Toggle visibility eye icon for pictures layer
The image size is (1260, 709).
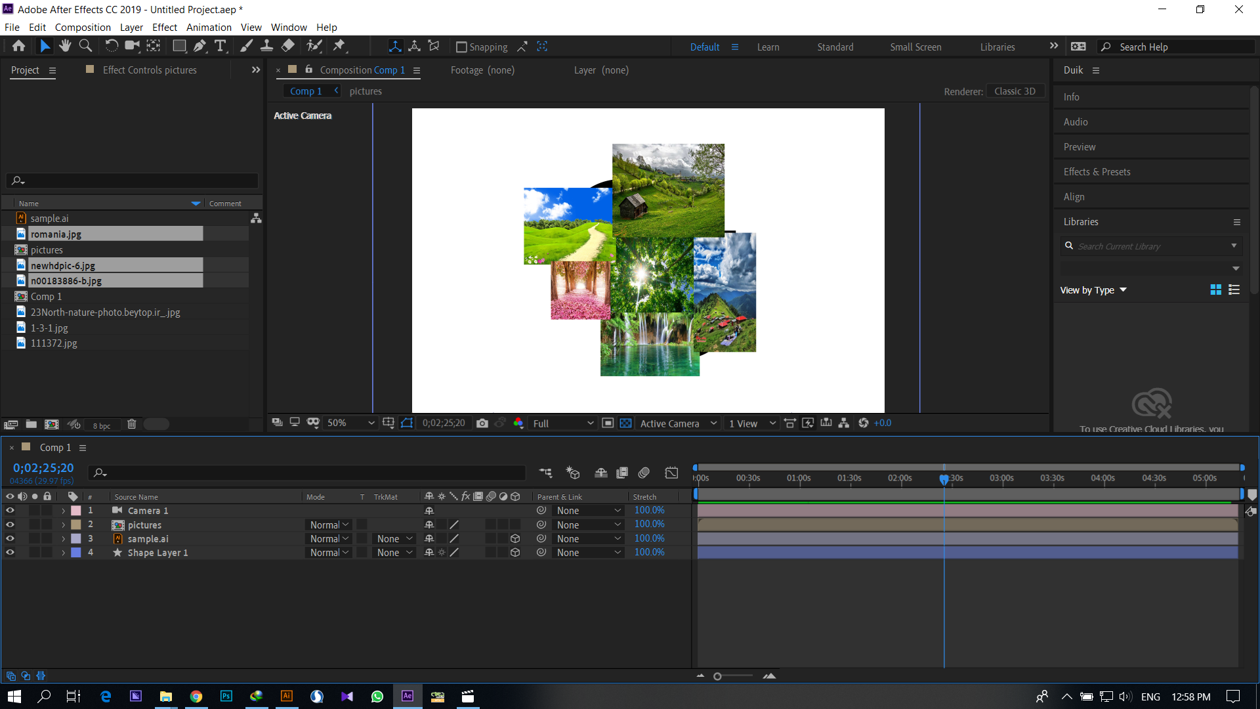[10, 525]
